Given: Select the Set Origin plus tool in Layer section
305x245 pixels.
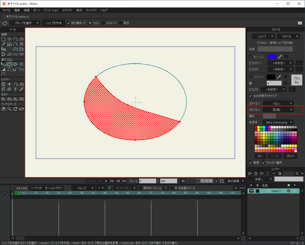Looking at the screenshot, I should [10, 84].
